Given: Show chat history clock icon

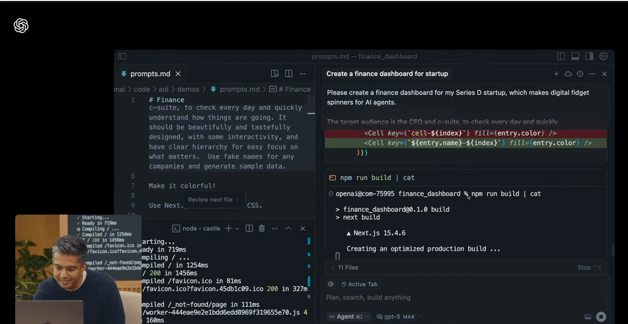Looking at the screenshot, I should (x=580, y=74).
